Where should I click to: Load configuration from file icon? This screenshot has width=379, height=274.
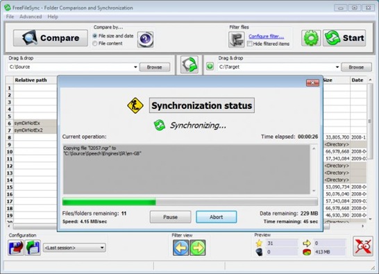[33, 248]
